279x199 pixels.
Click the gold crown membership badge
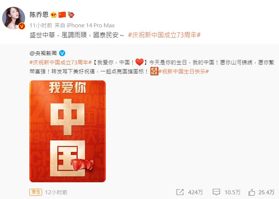53,15
